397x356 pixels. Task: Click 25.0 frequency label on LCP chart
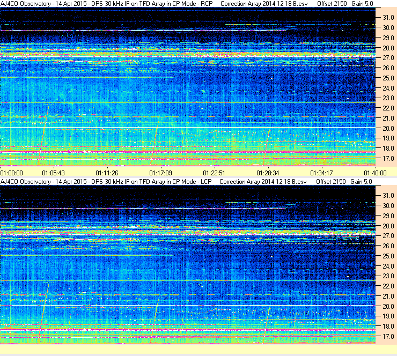pyautogui.click(x=388, y=256)
